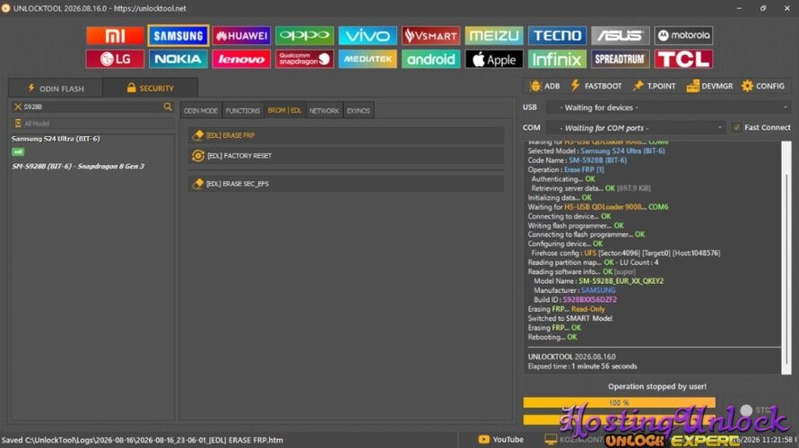The height and width of the screenshot is (448, 799).
Task: Open the LG brand section
Action: pos(115,59)
